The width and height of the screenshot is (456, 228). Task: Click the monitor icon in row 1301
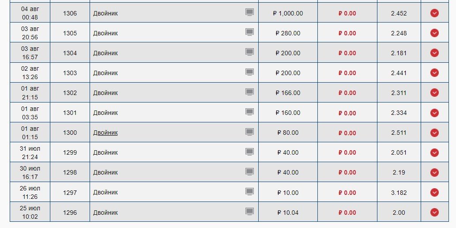(x=249, y=112)
